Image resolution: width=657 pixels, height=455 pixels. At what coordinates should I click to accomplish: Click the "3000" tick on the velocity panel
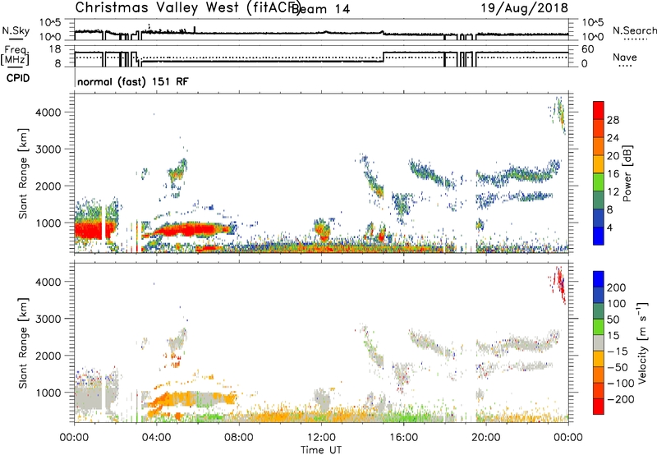click(x=48, y=319)
